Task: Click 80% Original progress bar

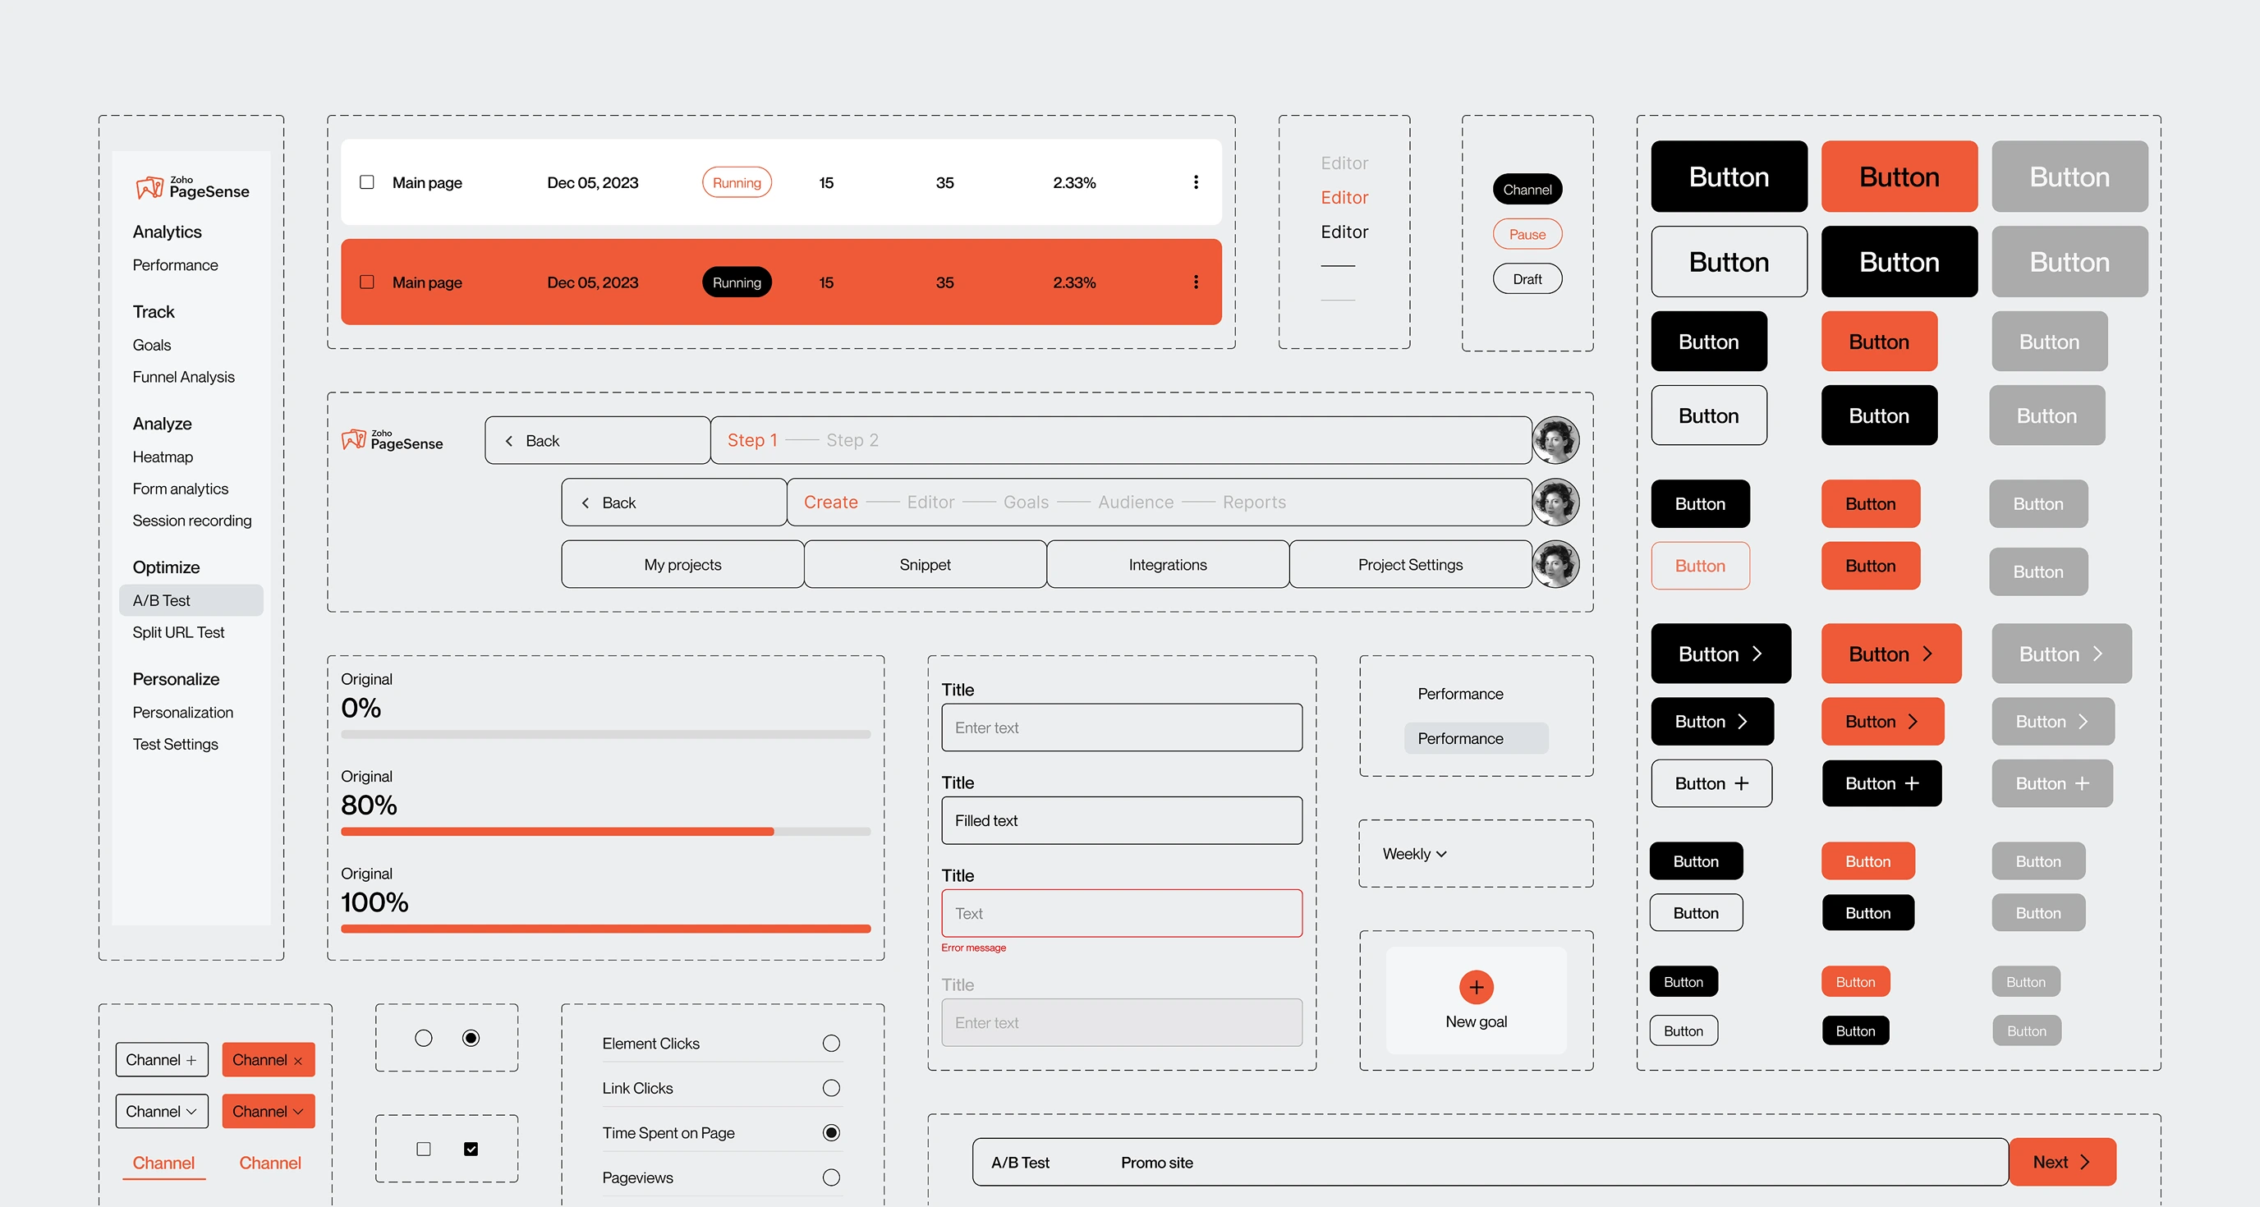Action: (x=606, y=833)
